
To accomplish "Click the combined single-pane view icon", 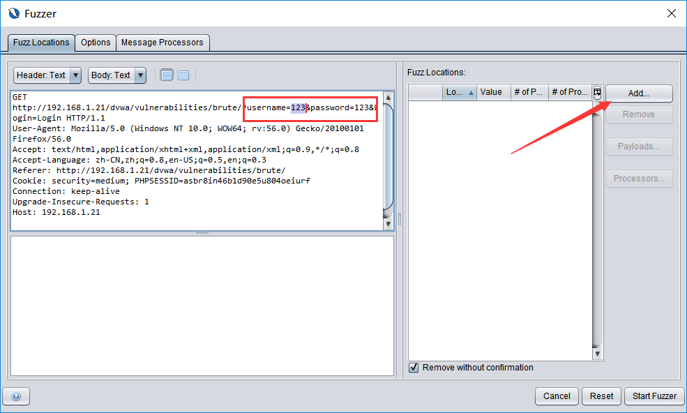I will pos(183,75).
